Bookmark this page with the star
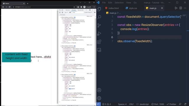 [x=74, y=7]
